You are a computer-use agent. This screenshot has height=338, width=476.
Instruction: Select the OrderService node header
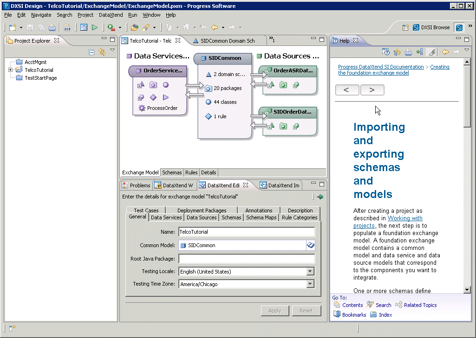[158, 70]
